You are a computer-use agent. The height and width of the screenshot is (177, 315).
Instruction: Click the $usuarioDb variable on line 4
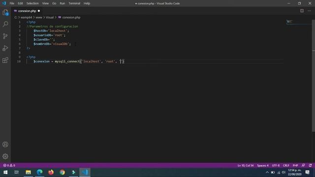[42, 35]
